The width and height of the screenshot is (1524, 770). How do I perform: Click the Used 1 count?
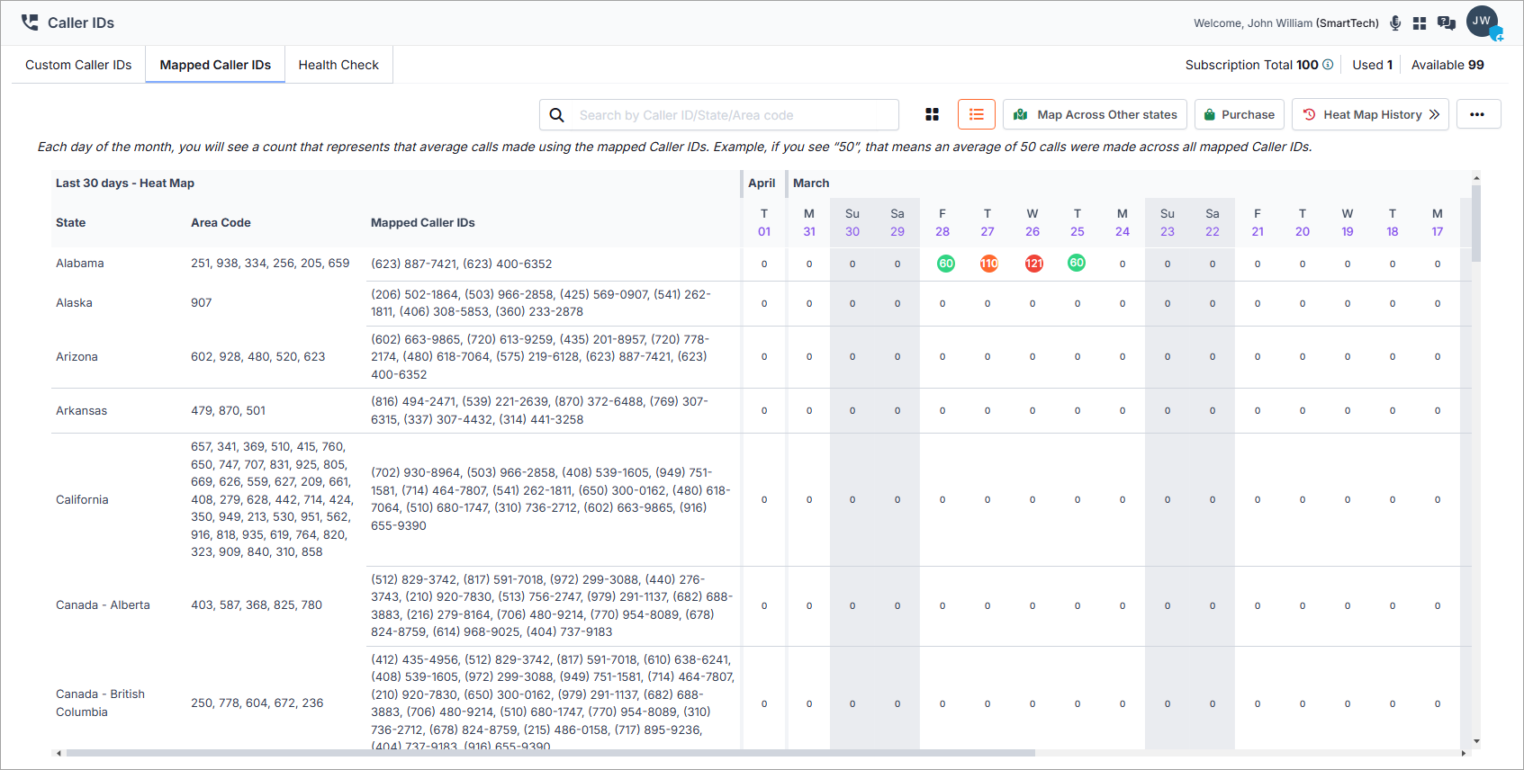coord(1373,65)
